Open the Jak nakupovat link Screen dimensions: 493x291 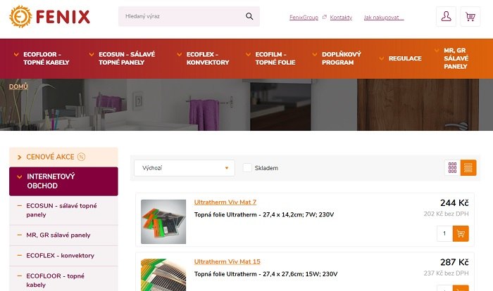coord(384,18)
